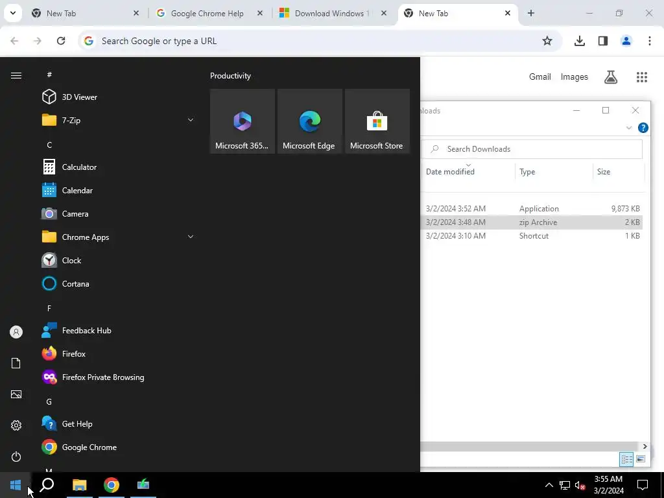Image resolution: width=664 pixels, height=498 pixels.
Task: Open Chrome three-dot menu
Action: click(x=650, y=41)
